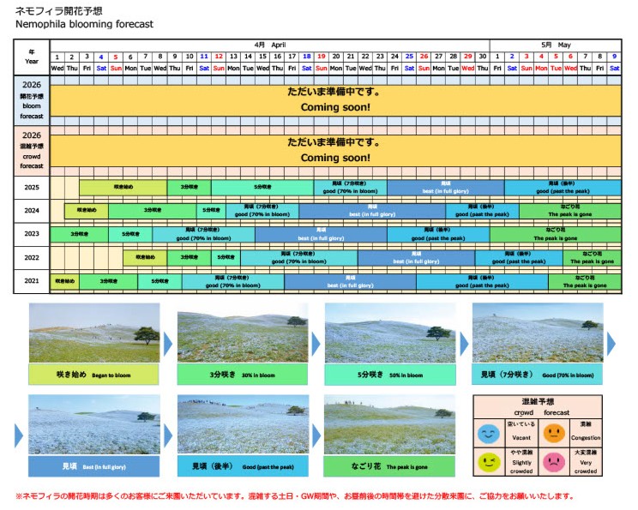Click the '混雑予想 crowd forecast' legend heading
Screen dimensions: 638x510
[x=538, y=406]
